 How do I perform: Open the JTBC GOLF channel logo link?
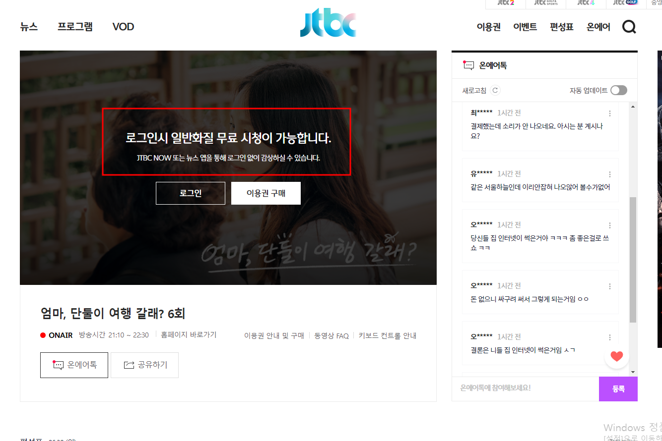point(625,3)
